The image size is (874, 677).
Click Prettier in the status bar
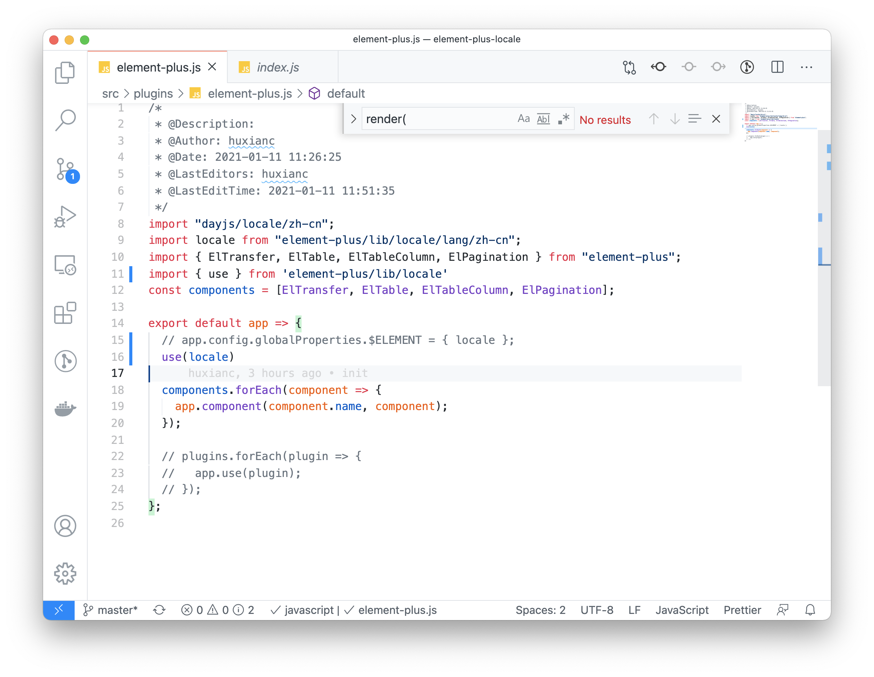(x=742, y=610)
